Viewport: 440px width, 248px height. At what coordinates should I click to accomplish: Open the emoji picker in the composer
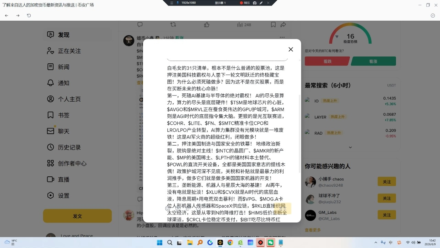(168, 208)
